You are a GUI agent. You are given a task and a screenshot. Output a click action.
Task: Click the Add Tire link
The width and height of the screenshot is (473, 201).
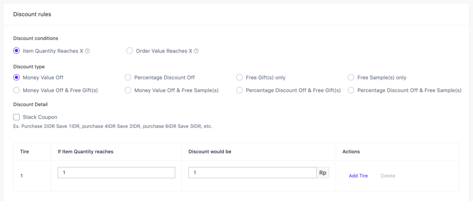[358, 176]
